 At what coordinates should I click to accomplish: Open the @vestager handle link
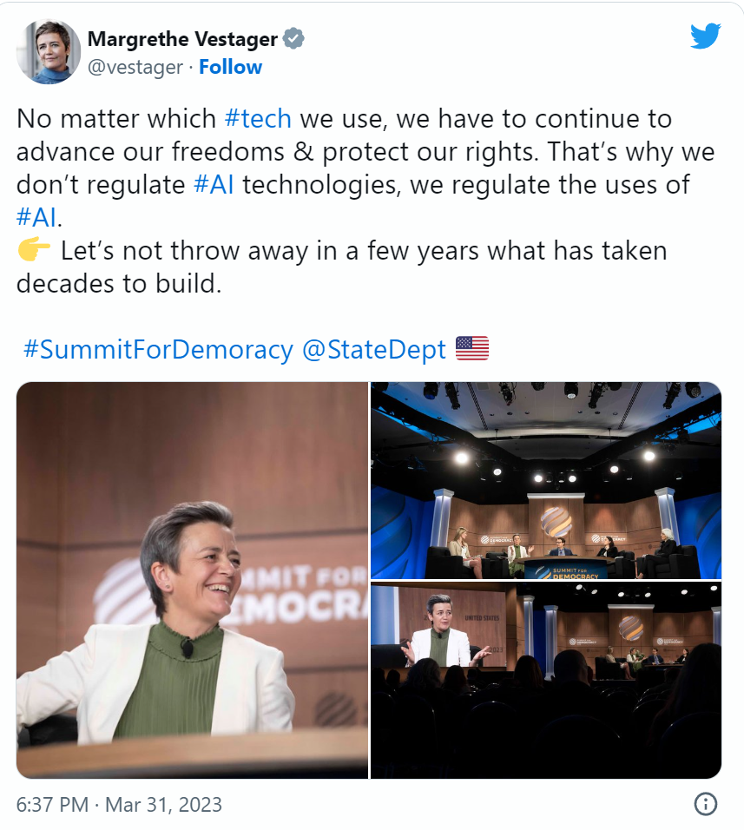pyautogui.click(x=135, y=67)
